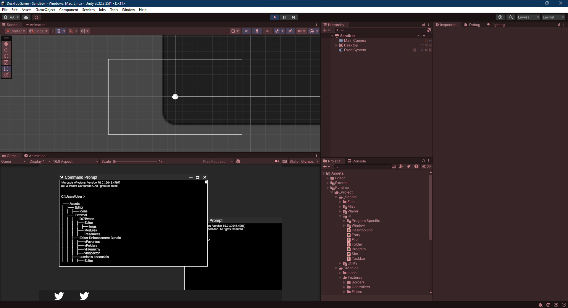This screenshot has width=568, height=308.
Task: Toggle Scene audio mute
Action: pos(268,31)
